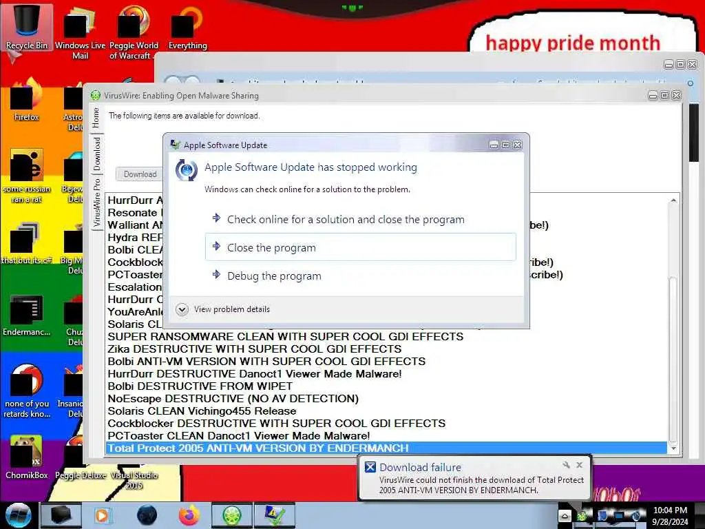This screenshot has height=529, width=705.
Task: Open the clock showing 10:04 PM
Action: (670, 515)
